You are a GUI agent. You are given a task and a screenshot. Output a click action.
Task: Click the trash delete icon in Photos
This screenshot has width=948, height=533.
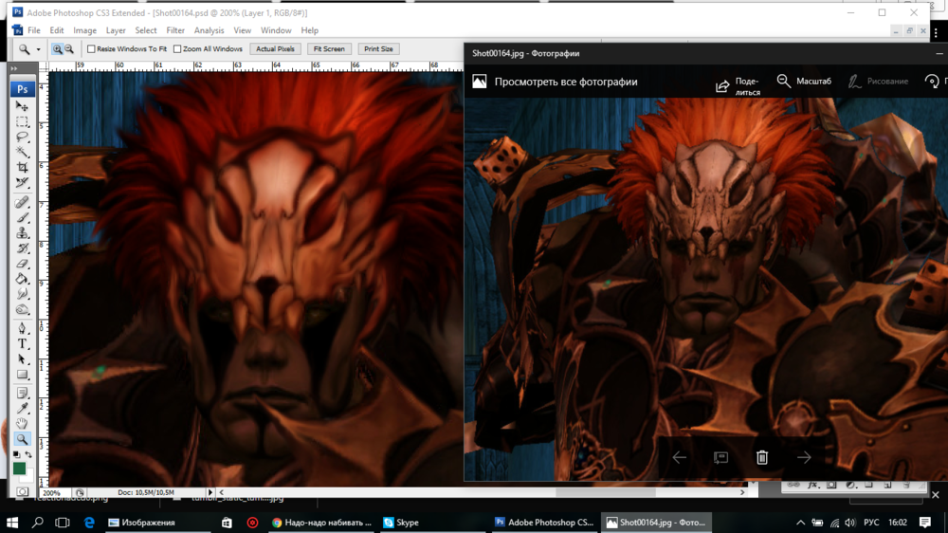(x=762, y=457)
